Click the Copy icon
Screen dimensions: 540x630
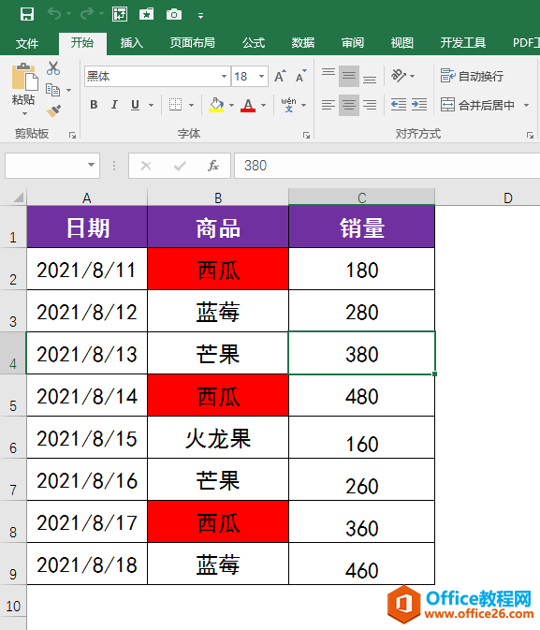[x=52, y=90]
